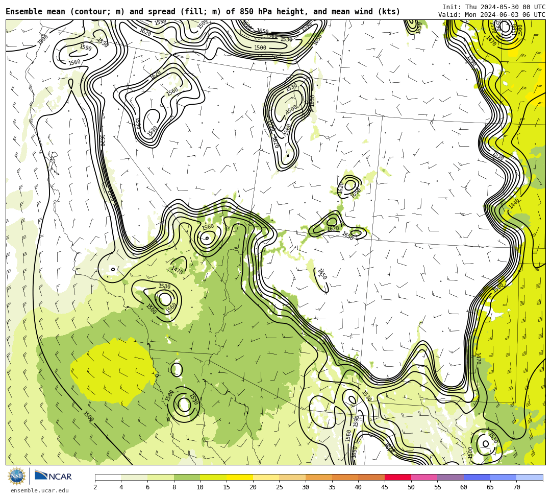Viewport: 551px width, 497px height.
Task: Click the colorbar tick label 55
Action: tap(438, 487)
